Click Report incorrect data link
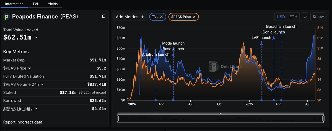This screenshot has width=332, height=131. (23, 122)
